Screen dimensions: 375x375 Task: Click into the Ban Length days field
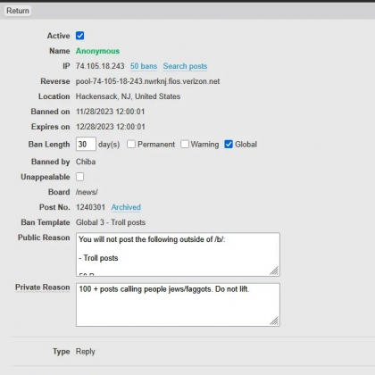click(x=86, y=145)
